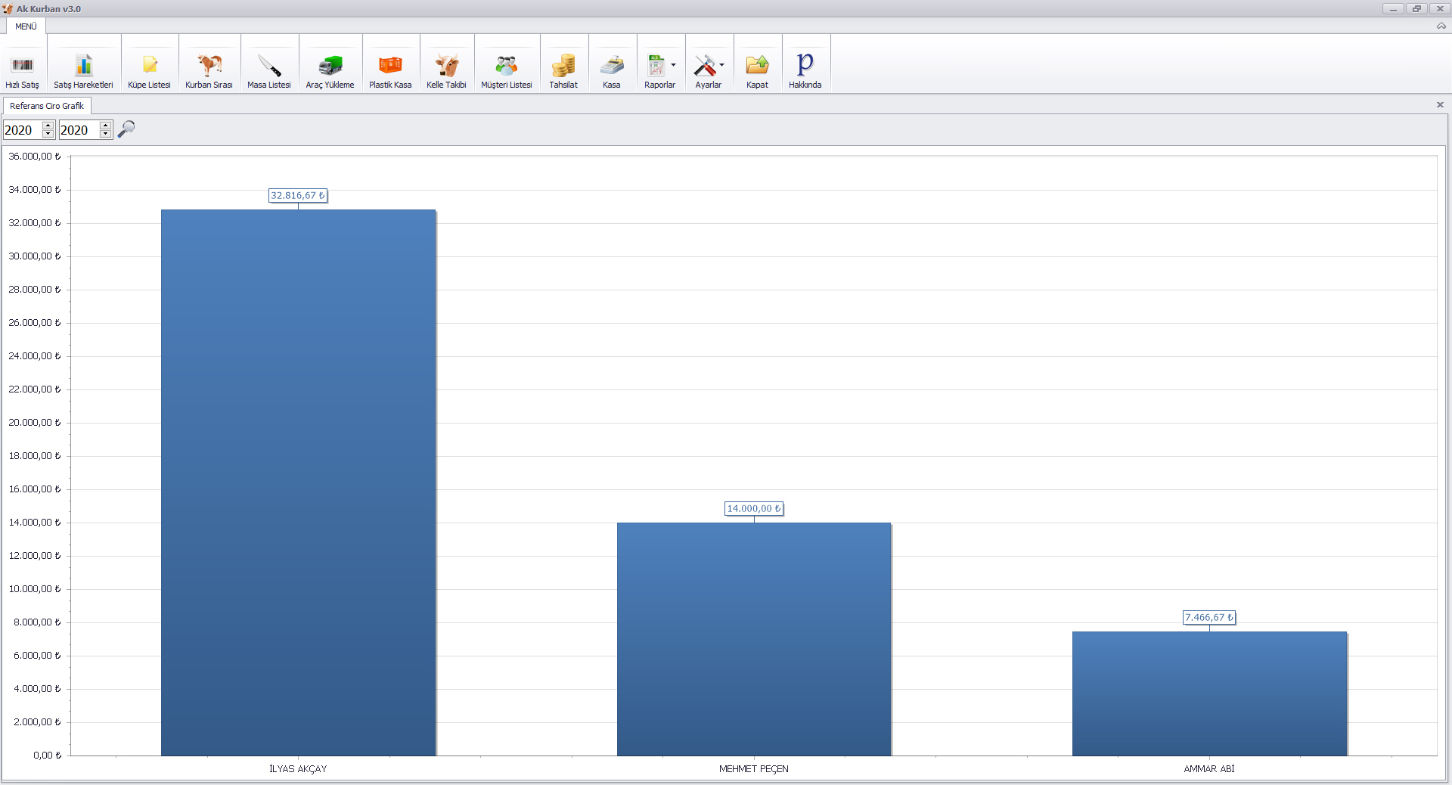Open Masa Listesi knife icon

[268, 67]
